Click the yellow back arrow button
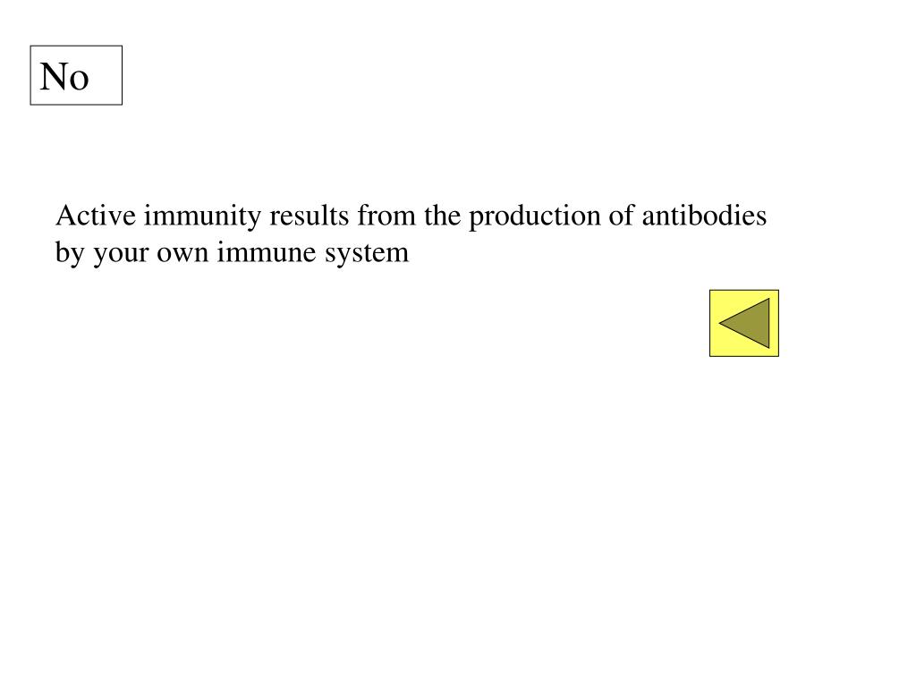916x687 pixels. click(743, 323)
